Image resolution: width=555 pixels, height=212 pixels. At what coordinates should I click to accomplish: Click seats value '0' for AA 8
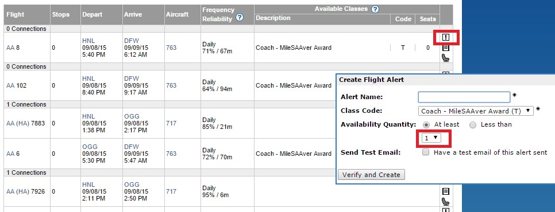[x=427, y=48]
